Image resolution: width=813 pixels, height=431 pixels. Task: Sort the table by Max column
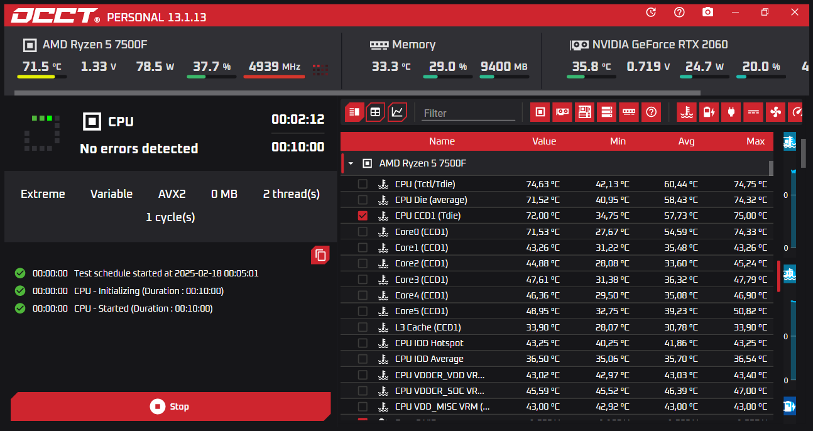(x=755, y=141)
